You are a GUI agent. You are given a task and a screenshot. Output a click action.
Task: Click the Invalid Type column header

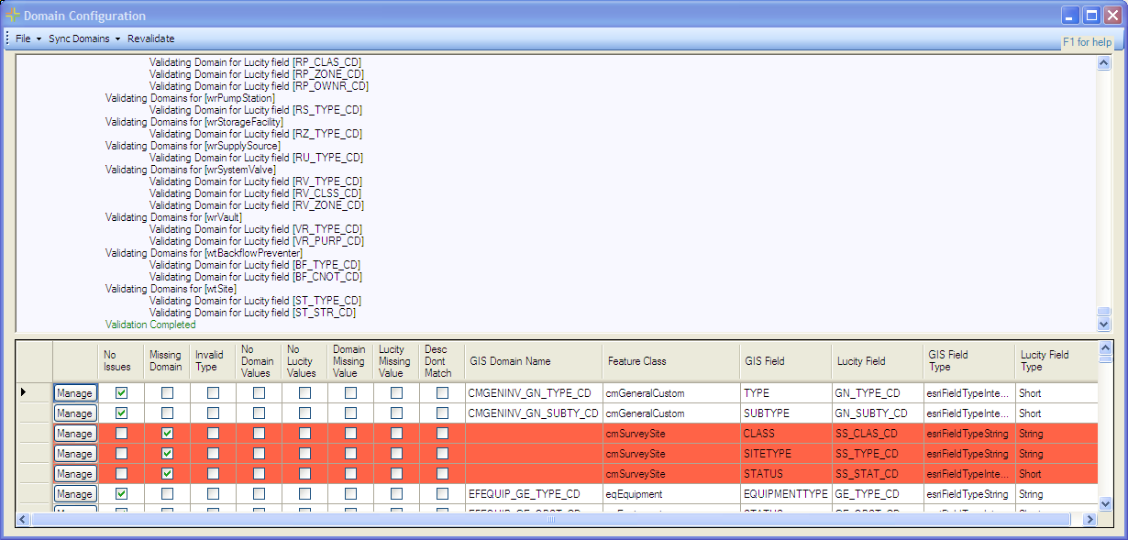pyautogui.click(x=213, y=361)
